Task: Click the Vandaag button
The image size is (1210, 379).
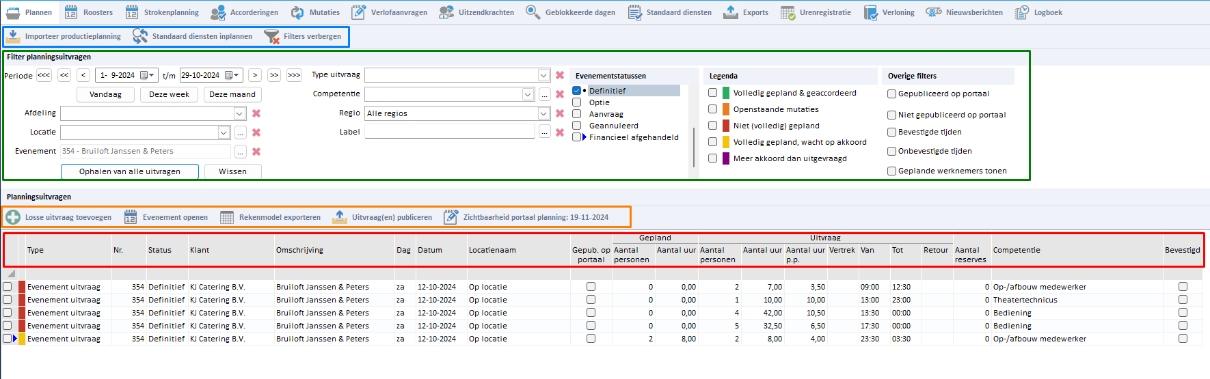Action: pyautogui.click(x=105, y=94)
